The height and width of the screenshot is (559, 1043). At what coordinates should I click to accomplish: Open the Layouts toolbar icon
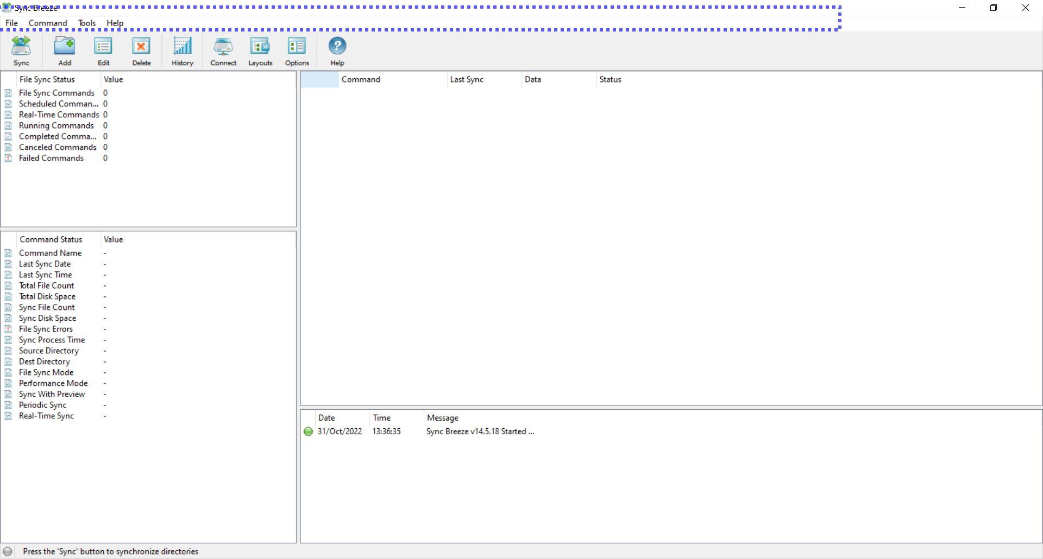pyautogui.click(x=260, y=51)
